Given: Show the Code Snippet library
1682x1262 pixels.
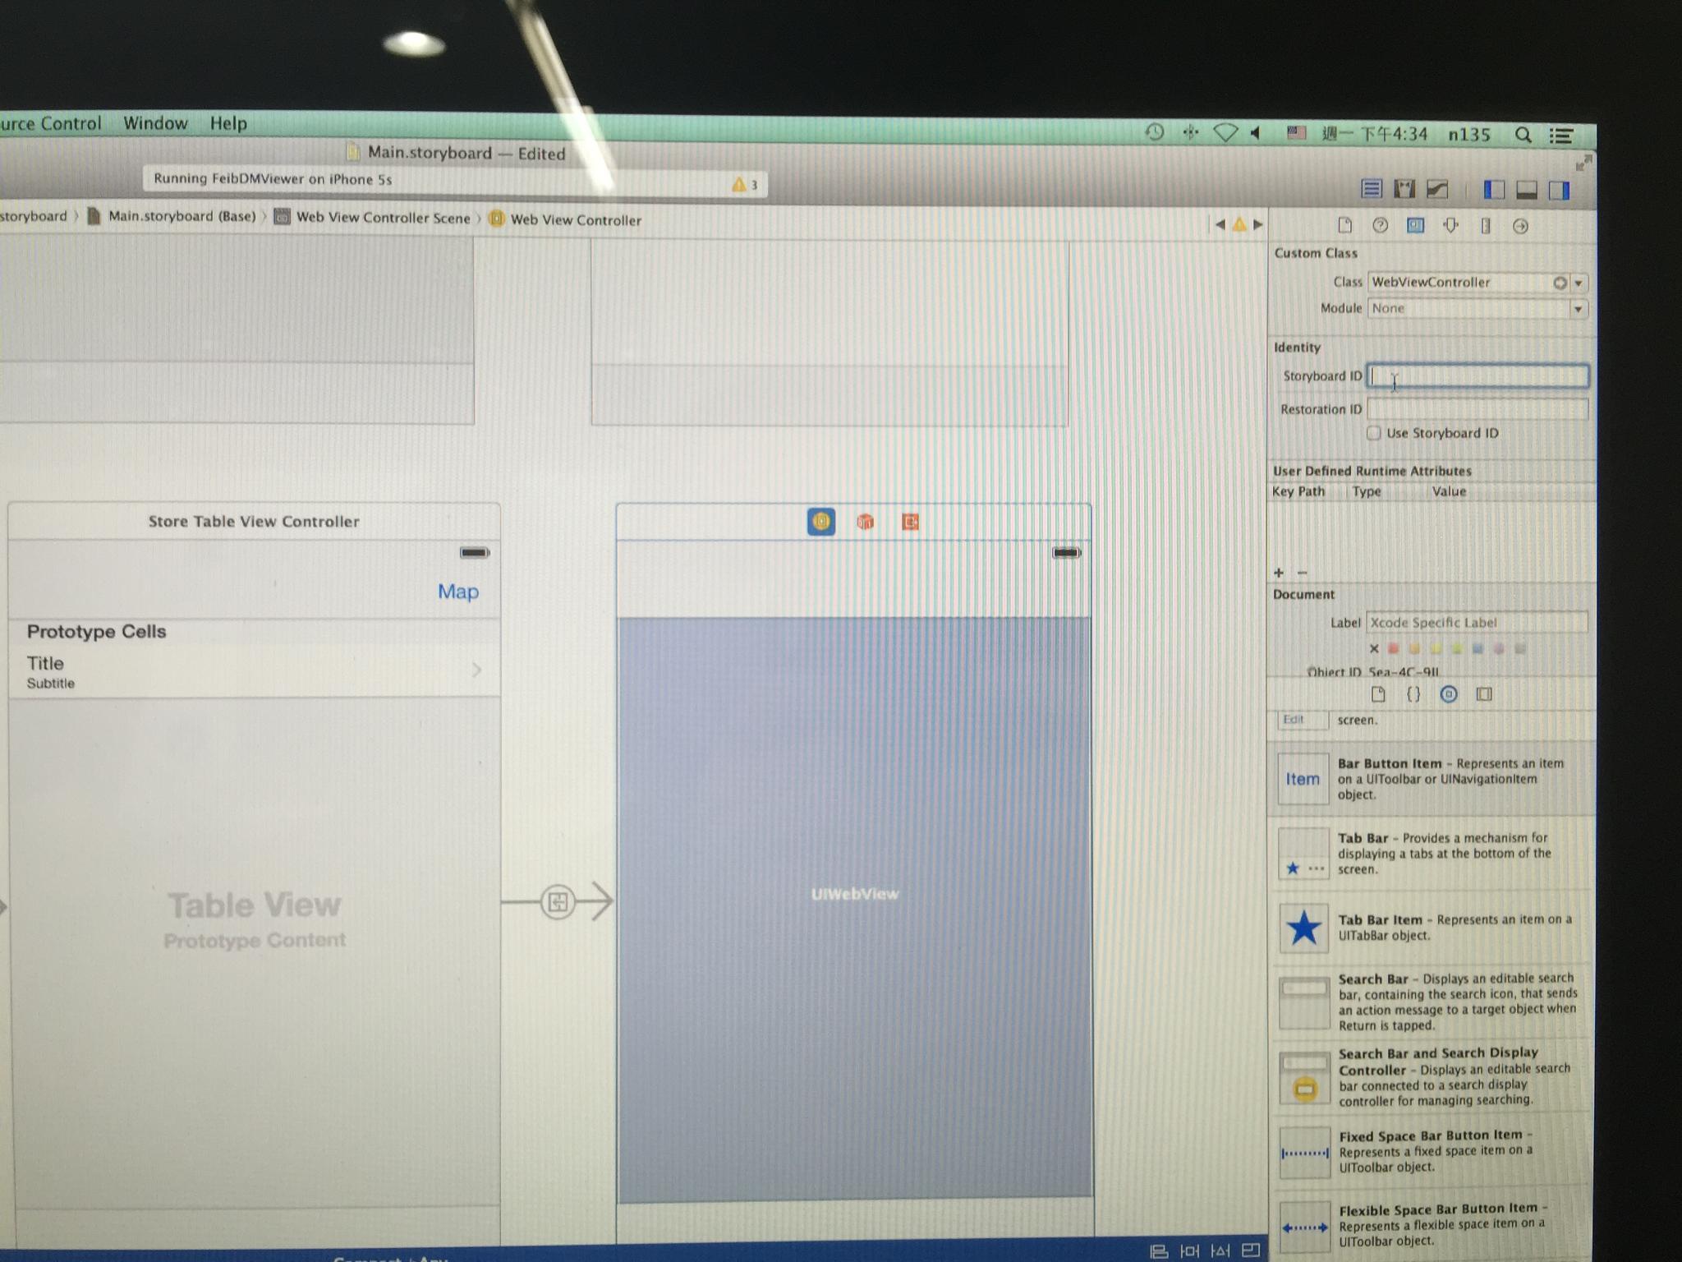Looking at the screenshot, I should tap(1413, 694).
